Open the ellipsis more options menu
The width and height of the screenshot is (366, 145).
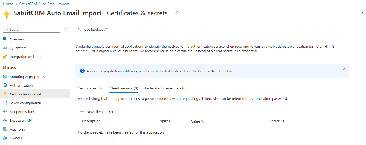pos(185,13)
